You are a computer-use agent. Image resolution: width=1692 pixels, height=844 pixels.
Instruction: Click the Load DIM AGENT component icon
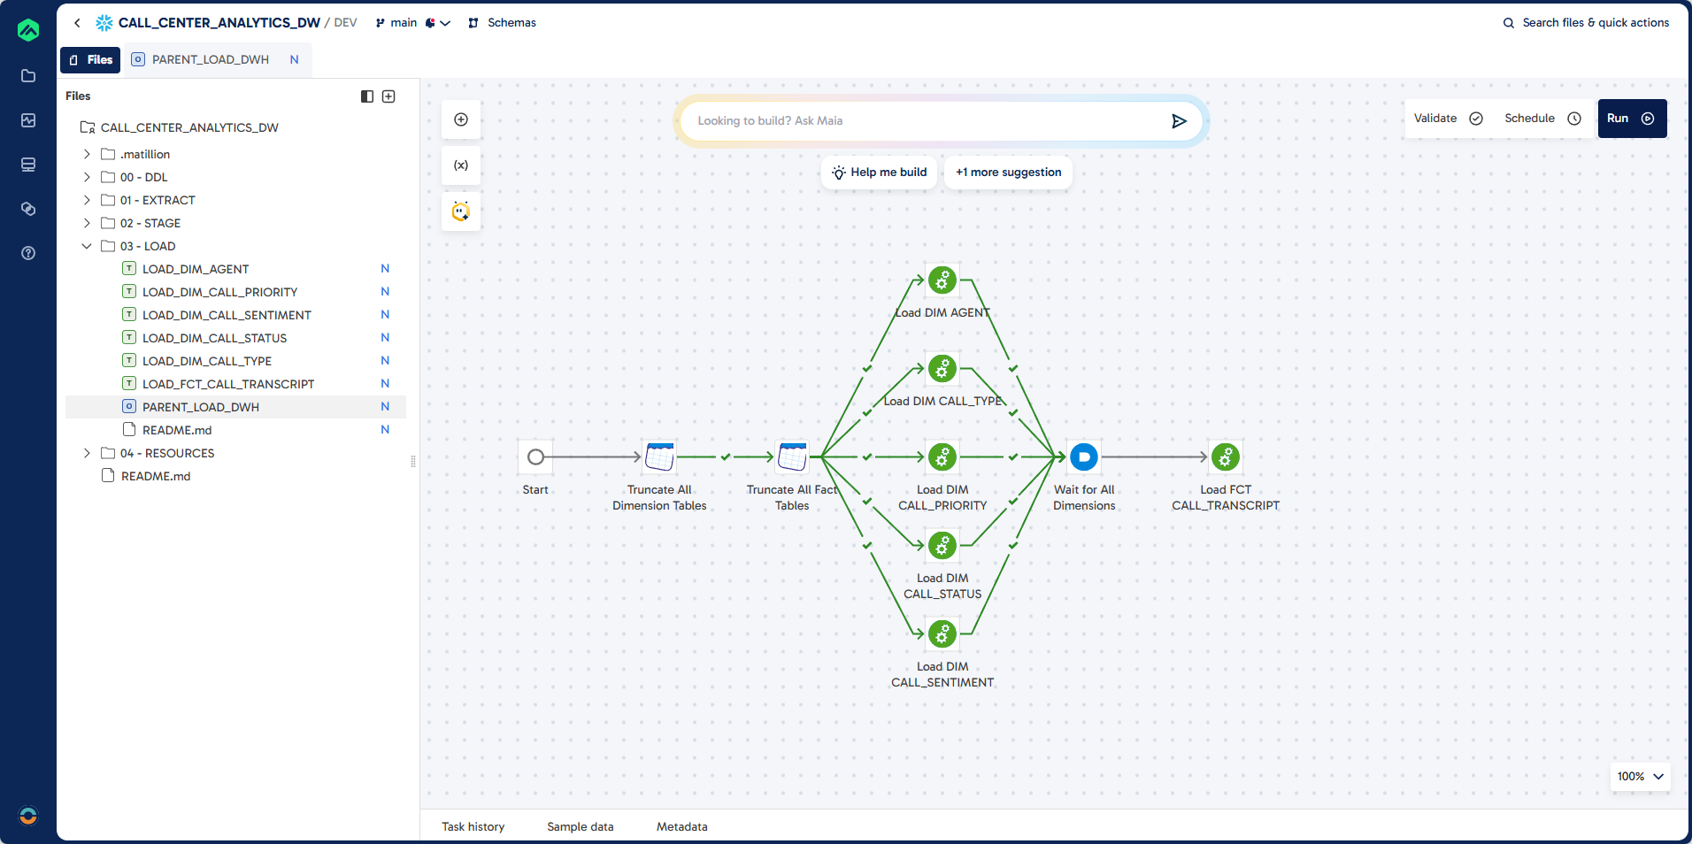(942, 280)
